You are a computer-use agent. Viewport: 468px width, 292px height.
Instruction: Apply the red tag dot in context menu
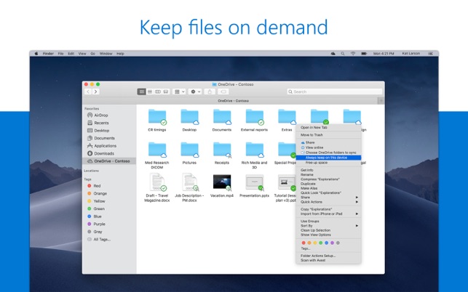(304, 243)
